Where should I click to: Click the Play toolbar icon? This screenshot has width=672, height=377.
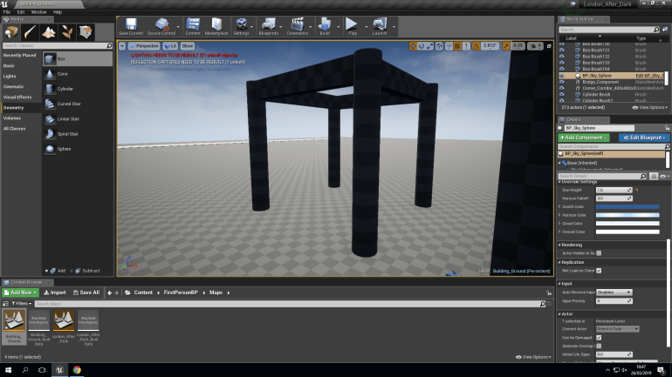coord(352,26)
